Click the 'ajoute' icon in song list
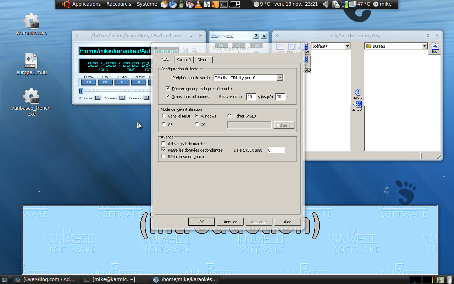The width and height of the screenshot is (454, 284). 358,94
